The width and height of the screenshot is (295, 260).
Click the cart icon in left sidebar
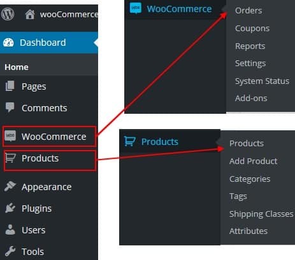point(10,158)
